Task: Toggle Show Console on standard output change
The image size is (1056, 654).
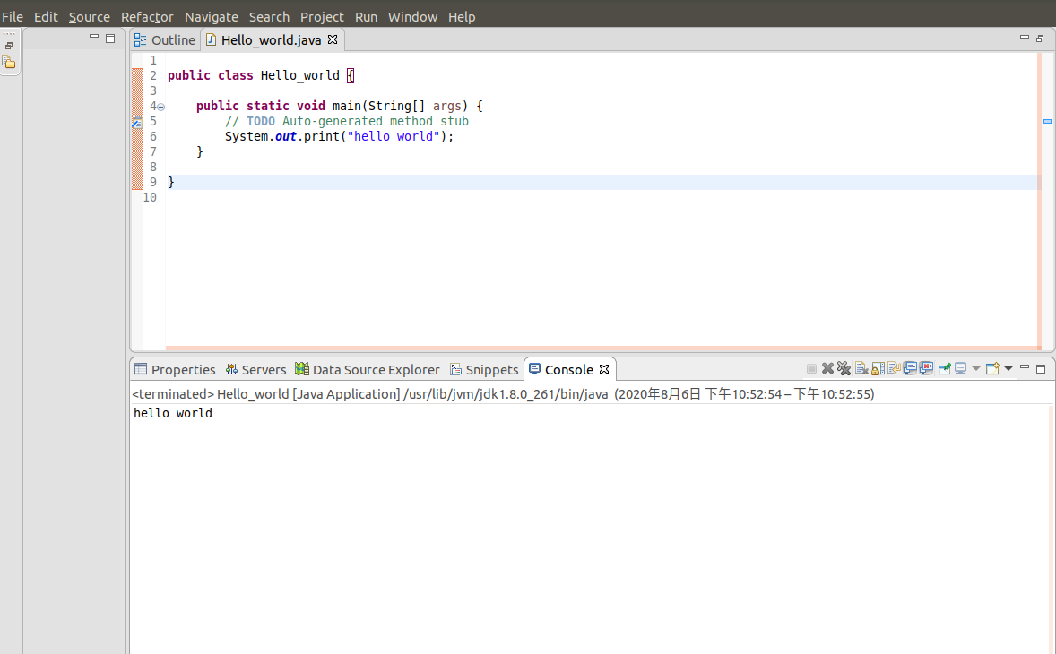Action: coord(910,368)
